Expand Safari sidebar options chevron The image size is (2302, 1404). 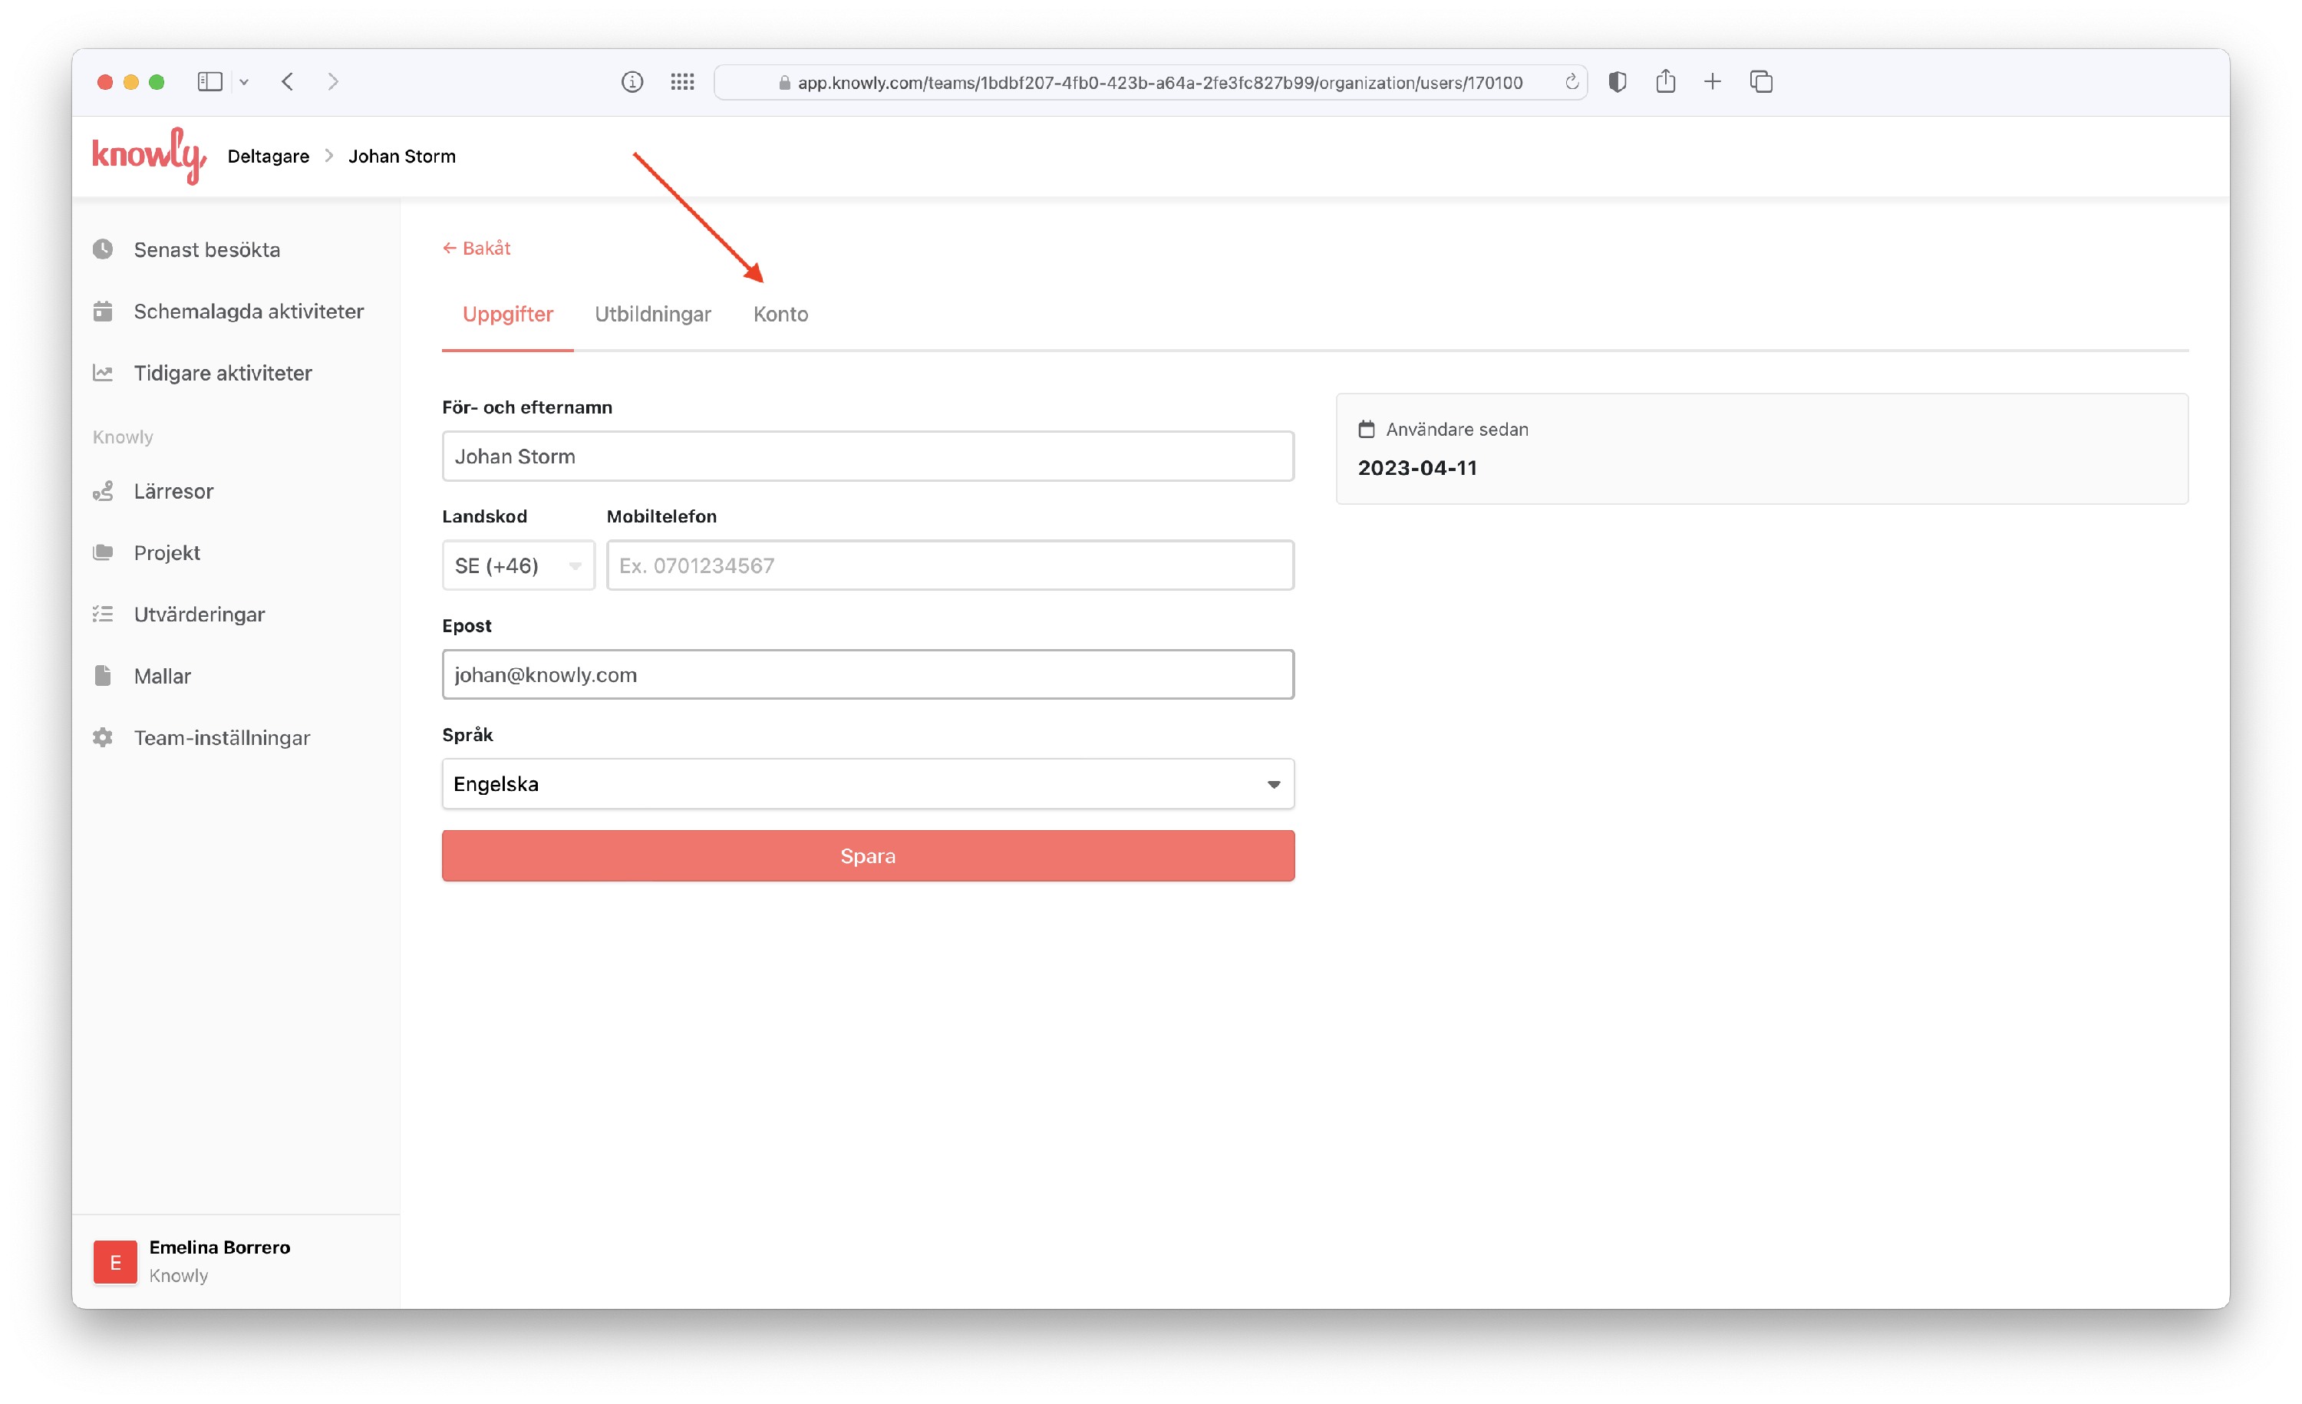[244, 82]
